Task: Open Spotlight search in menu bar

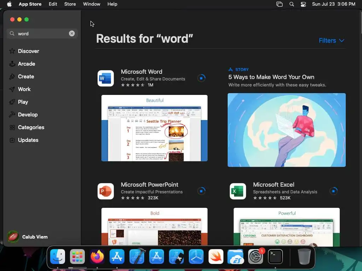Action: [292, 4]
